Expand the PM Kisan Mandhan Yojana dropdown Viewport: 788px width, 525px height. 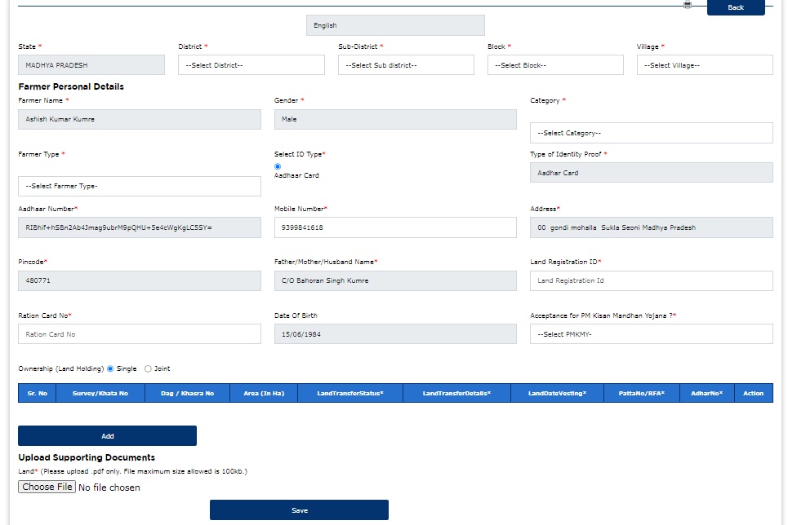[651, 334]
